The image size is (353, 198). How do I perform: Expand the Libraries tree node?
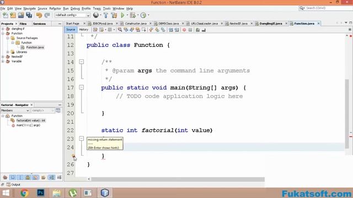point(7,52)
